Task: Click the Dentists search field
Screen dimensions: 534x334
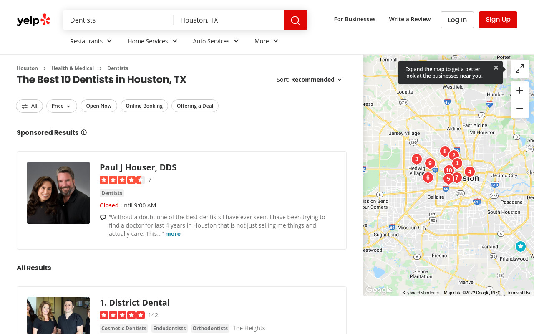Action: tap(118, 20)
